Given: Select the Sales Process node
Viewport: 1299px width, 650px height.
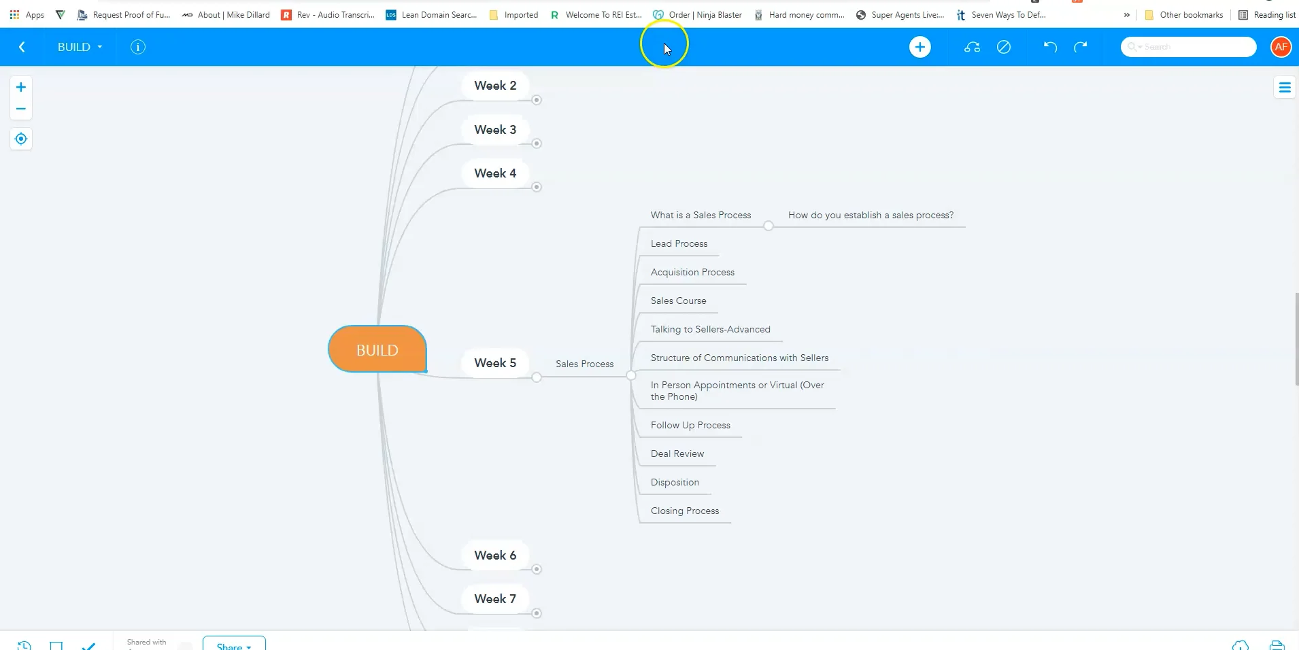Looking at the screenshot, I should (x=584, y=364).
